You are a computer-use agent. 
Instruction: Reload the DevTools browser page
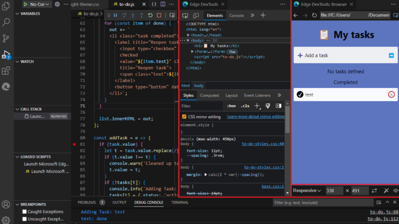315,15
